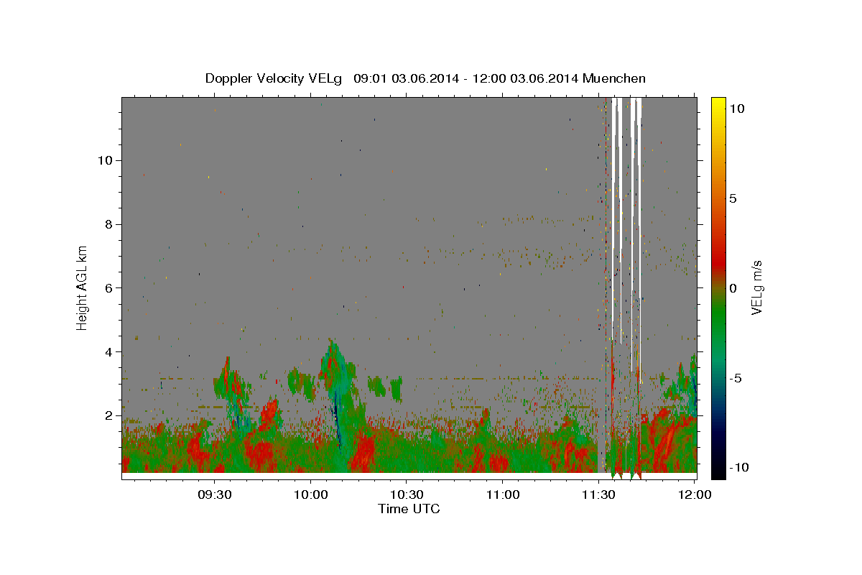Click the 'Muenchen' location in the title
Viewport: 862px width, 575px height.
tap(614, 78)
